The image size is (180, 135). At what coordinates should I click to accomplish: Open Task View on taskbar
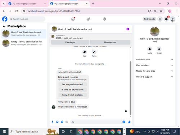[x=72, y=131]
